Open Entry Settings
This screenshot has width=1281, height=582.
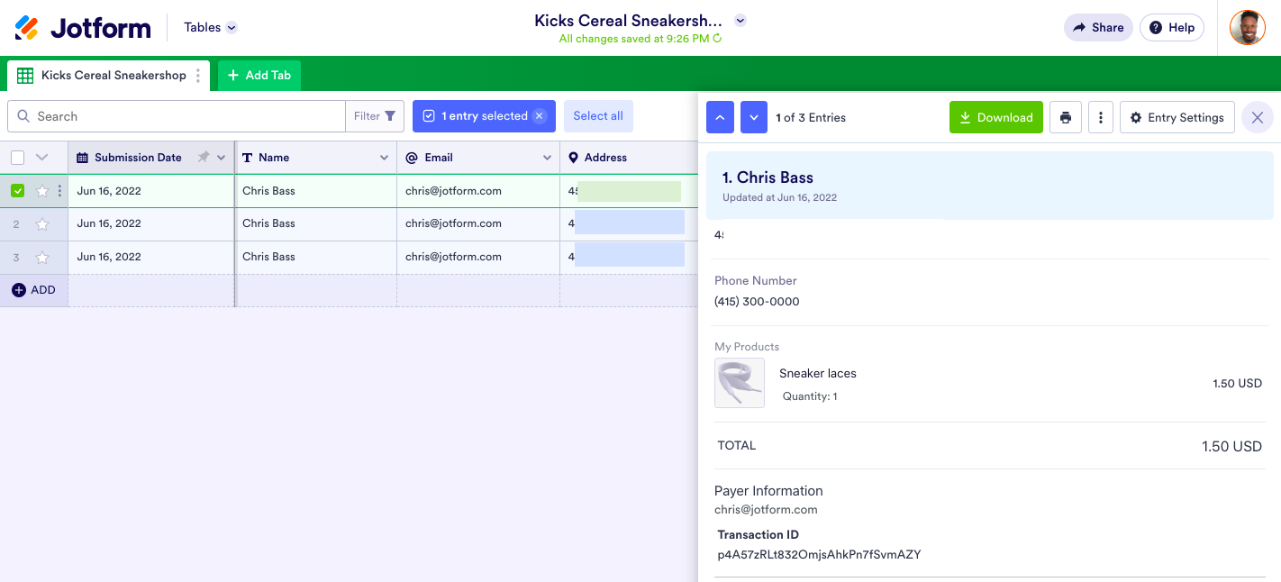tap(1177, 117)
